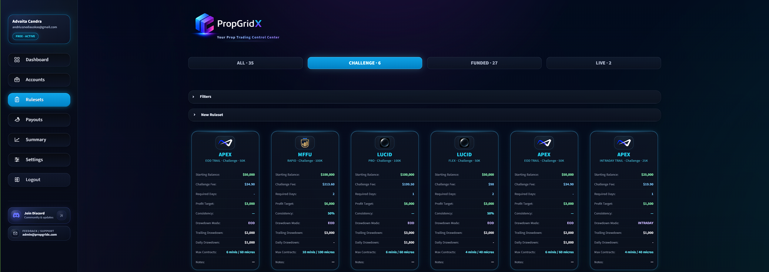Click the FREE · ACTIVE badge
The width and height of the screenshot is (769, 272).
click(25, 36)
